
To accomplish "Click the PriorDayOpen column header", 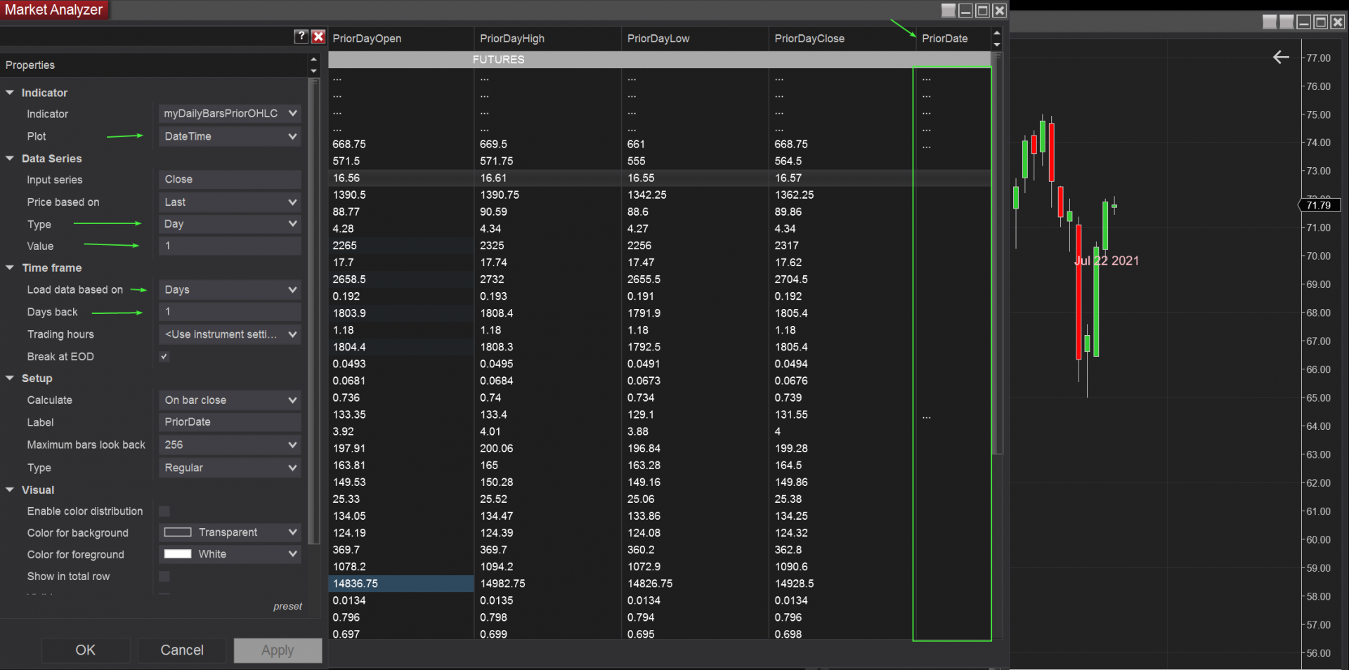I will coord(401,39).
